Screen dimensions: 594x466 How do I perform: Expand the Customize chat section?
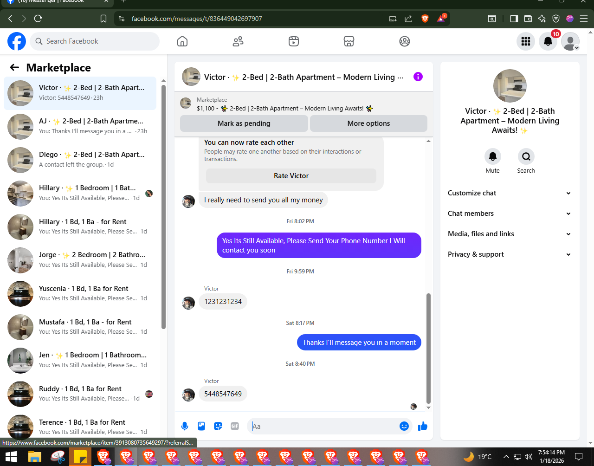click(509, 193)
